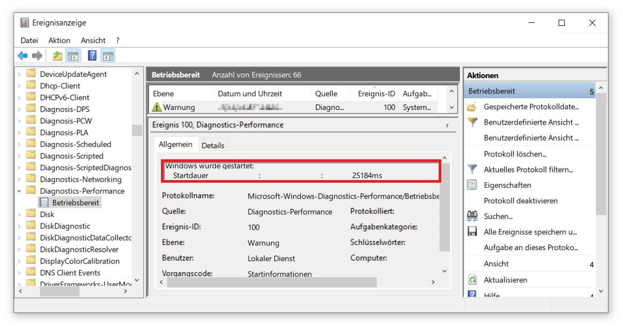Image resolution: width=623 pixels, height=327 pixels.
Task: Click the folder icon of Disk
Action: (x=31, y=214)
